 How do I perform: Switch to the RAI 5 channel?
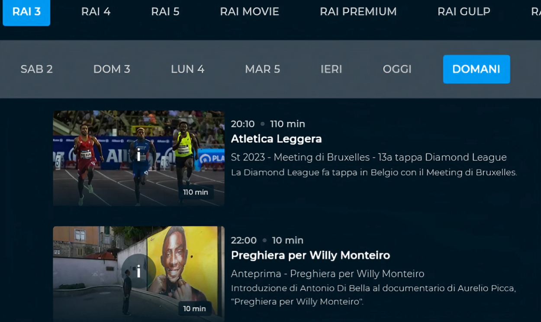pyautogui.click(x=165, y=12)
